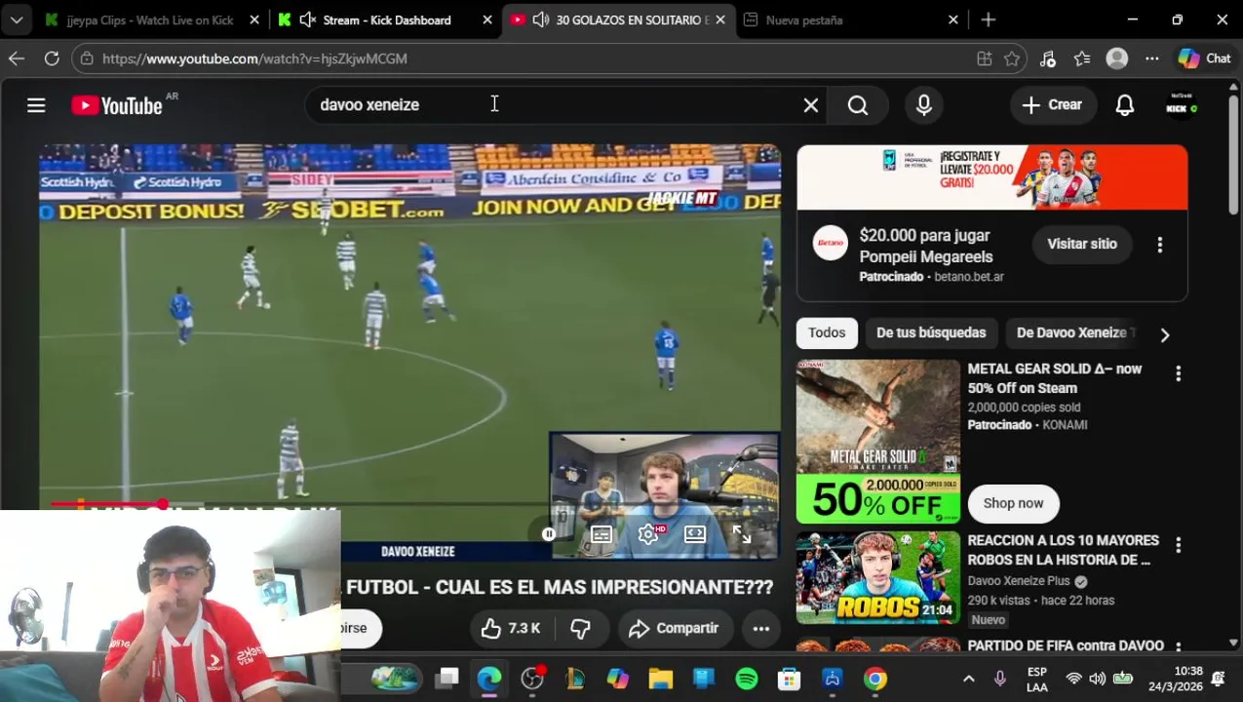Open the Copilot Chat button

[x=1205, y=58]
